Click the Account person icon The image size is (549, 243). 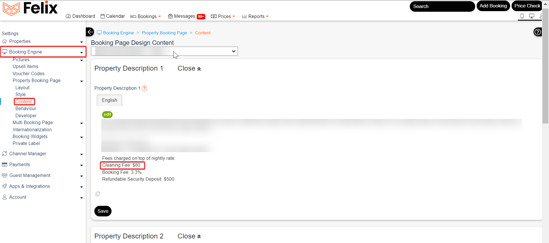pos(5,197)
